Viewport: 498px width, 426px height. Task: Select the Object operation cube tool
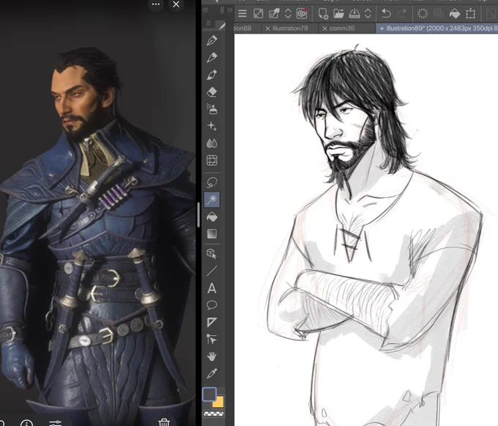click(212, 254)
